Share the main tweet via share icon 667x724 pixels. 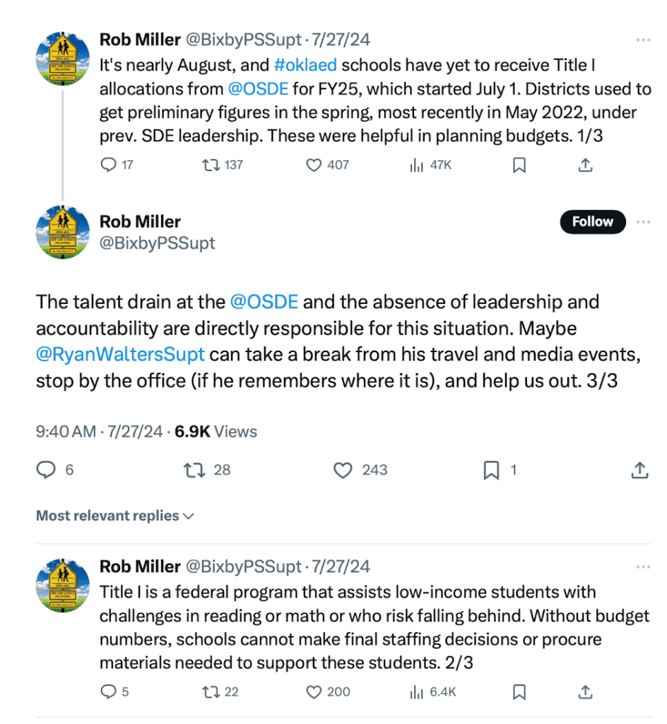(639, 469)
